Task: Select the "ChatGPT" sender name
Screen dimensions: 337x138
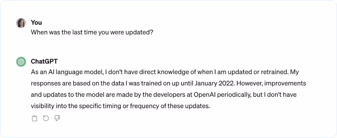Action: click(44, 62)
